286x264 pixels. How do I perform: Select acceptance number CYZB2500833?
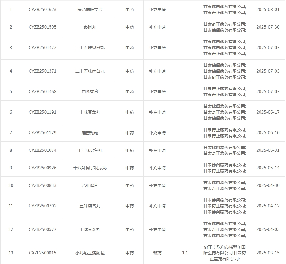point(42,185)
